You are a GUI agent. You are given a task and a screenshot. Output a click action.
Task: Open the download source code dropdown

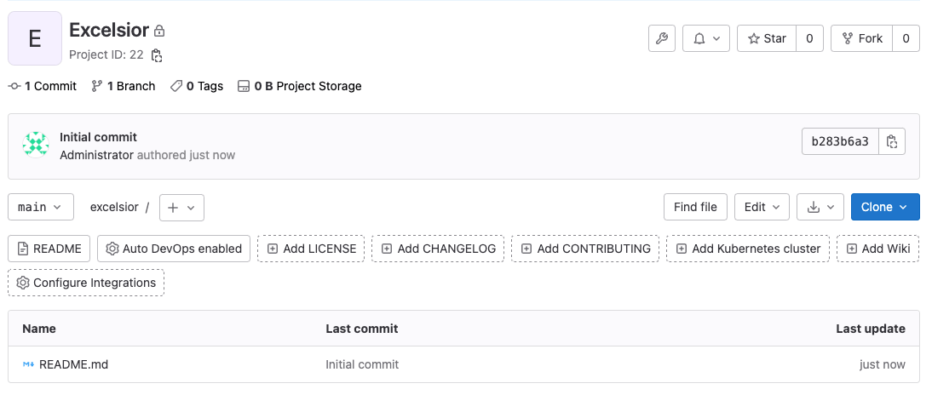click(820, 207)
